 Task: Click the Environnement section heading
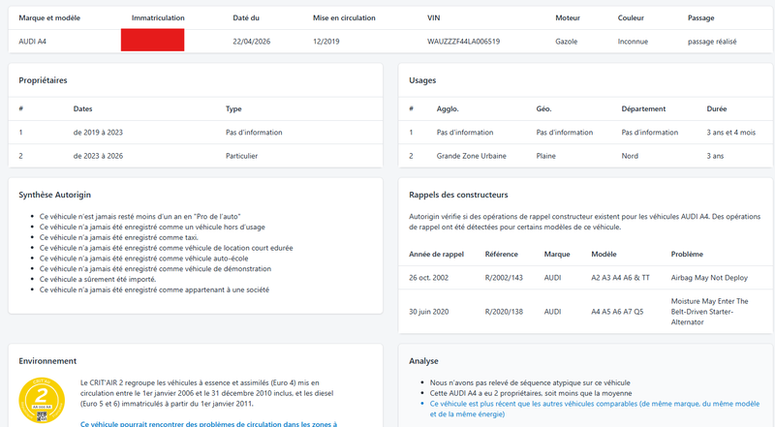(47, 361)
